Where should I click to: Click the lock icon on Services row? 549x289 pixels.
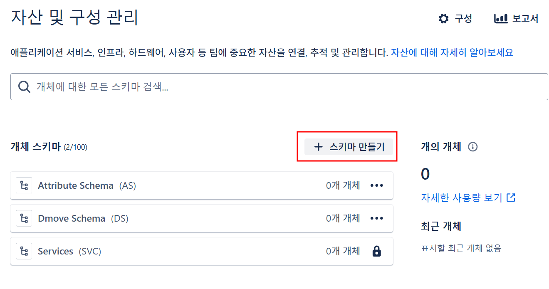click(x=376, y=251)
